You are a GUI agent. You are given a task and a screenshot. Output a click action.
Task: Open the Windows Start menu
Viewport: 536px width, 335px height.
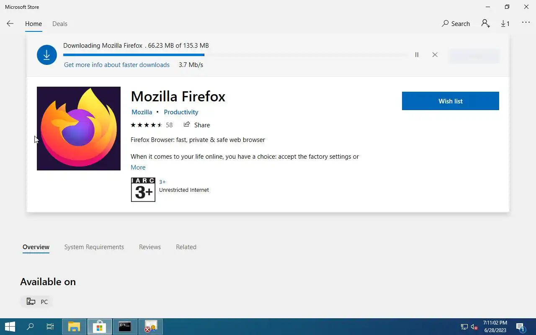point(10,327)
